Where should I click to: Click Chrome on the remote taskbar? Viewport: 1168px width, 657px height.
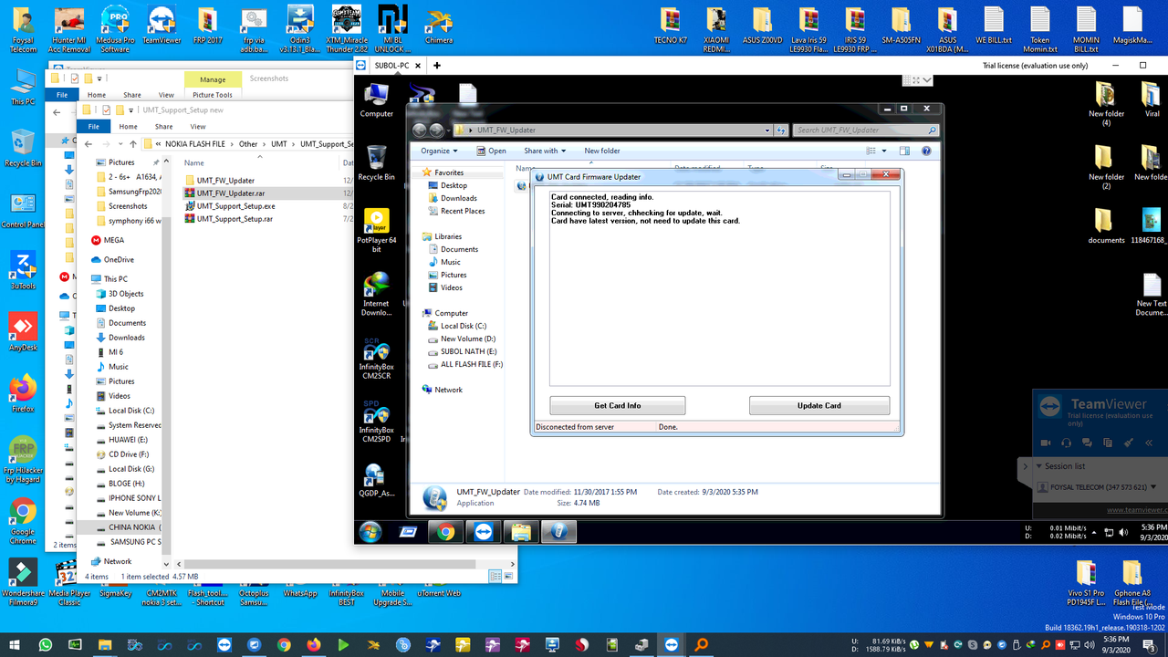click(445, 532)
